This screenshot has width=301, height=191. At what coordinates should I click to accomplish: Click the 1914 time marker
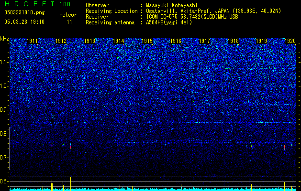(119, 41)
